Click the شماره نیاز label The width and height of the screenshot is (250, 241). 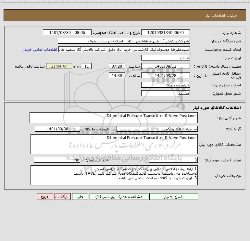click(232, 33)
